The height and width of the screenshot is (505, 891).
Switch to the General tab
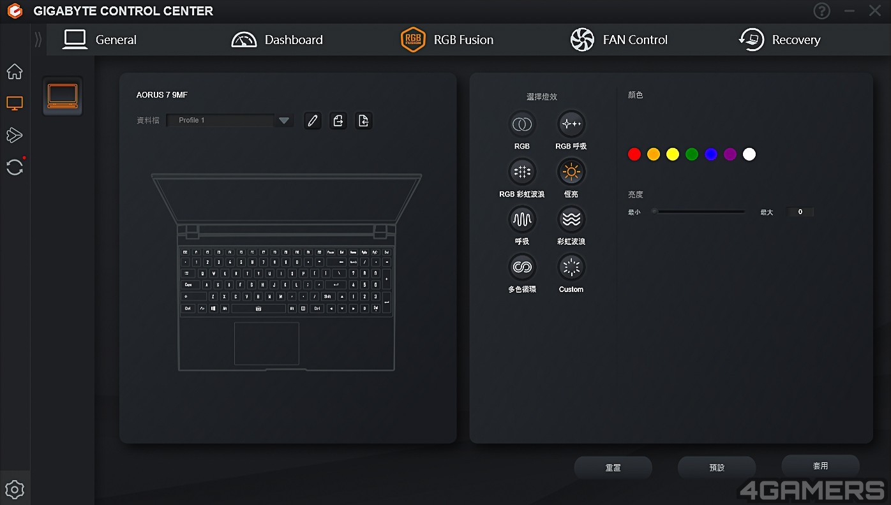point(100,40)
